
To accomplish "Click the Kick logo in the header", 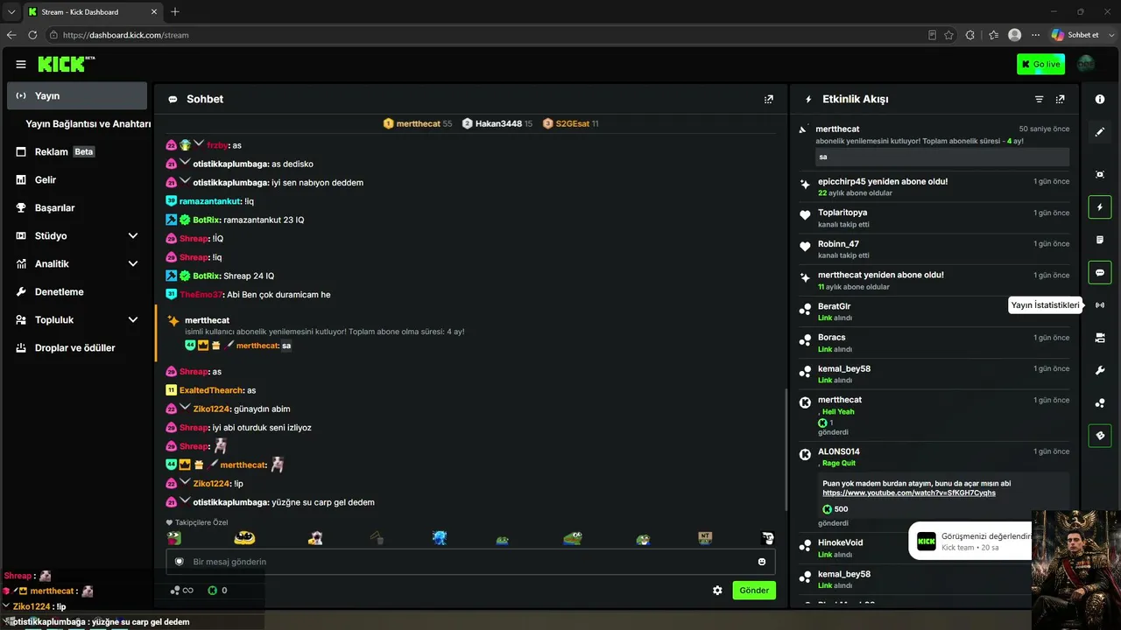I will coord(66,64).
